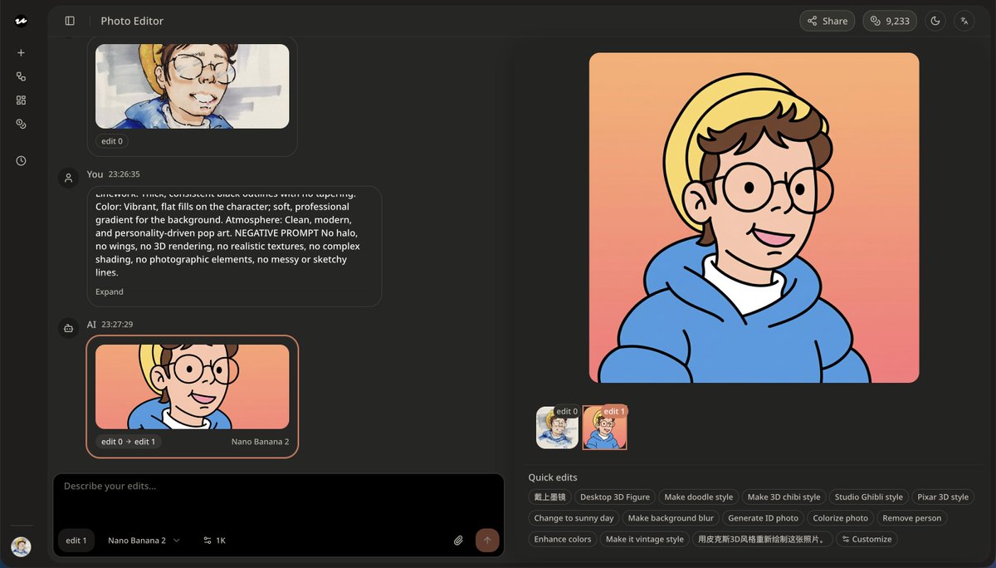
Task: Open the apps grid sidebar icon
Action: [21, 100]
